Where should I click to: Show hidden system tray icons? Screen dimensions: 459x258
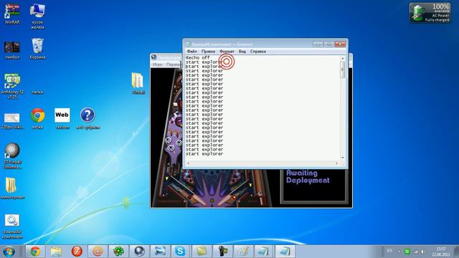click(x=399, y=252)
